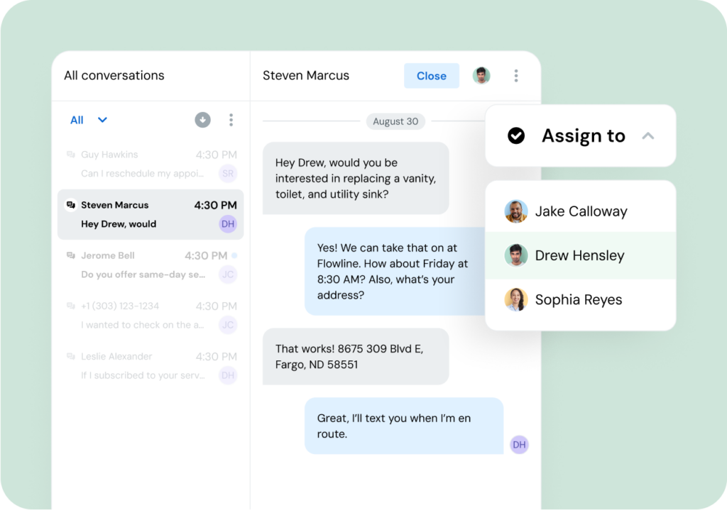
Task: Click the SR badge on Guy Hawkins conversation
Action: coord(227,174)
